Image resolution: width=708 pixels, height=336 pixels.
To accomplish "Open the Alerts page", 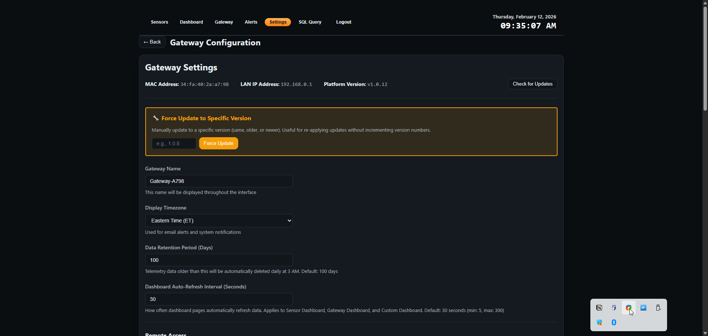I will (251, 22).
